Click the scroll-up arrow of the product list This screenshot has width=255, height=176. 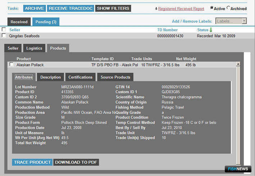pyautogui.click(x=238, y=64)
